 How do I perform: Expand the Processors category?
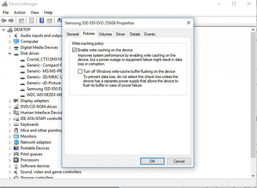[x=10, y=160]
